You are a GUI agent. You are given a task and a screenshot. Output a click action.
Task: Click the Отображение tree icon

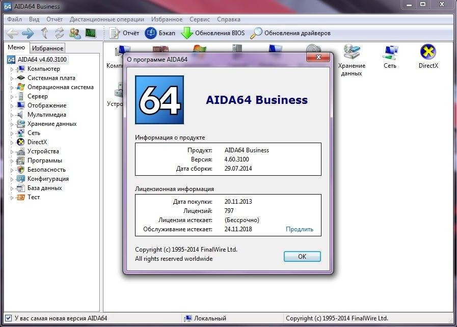coord(20,105)
